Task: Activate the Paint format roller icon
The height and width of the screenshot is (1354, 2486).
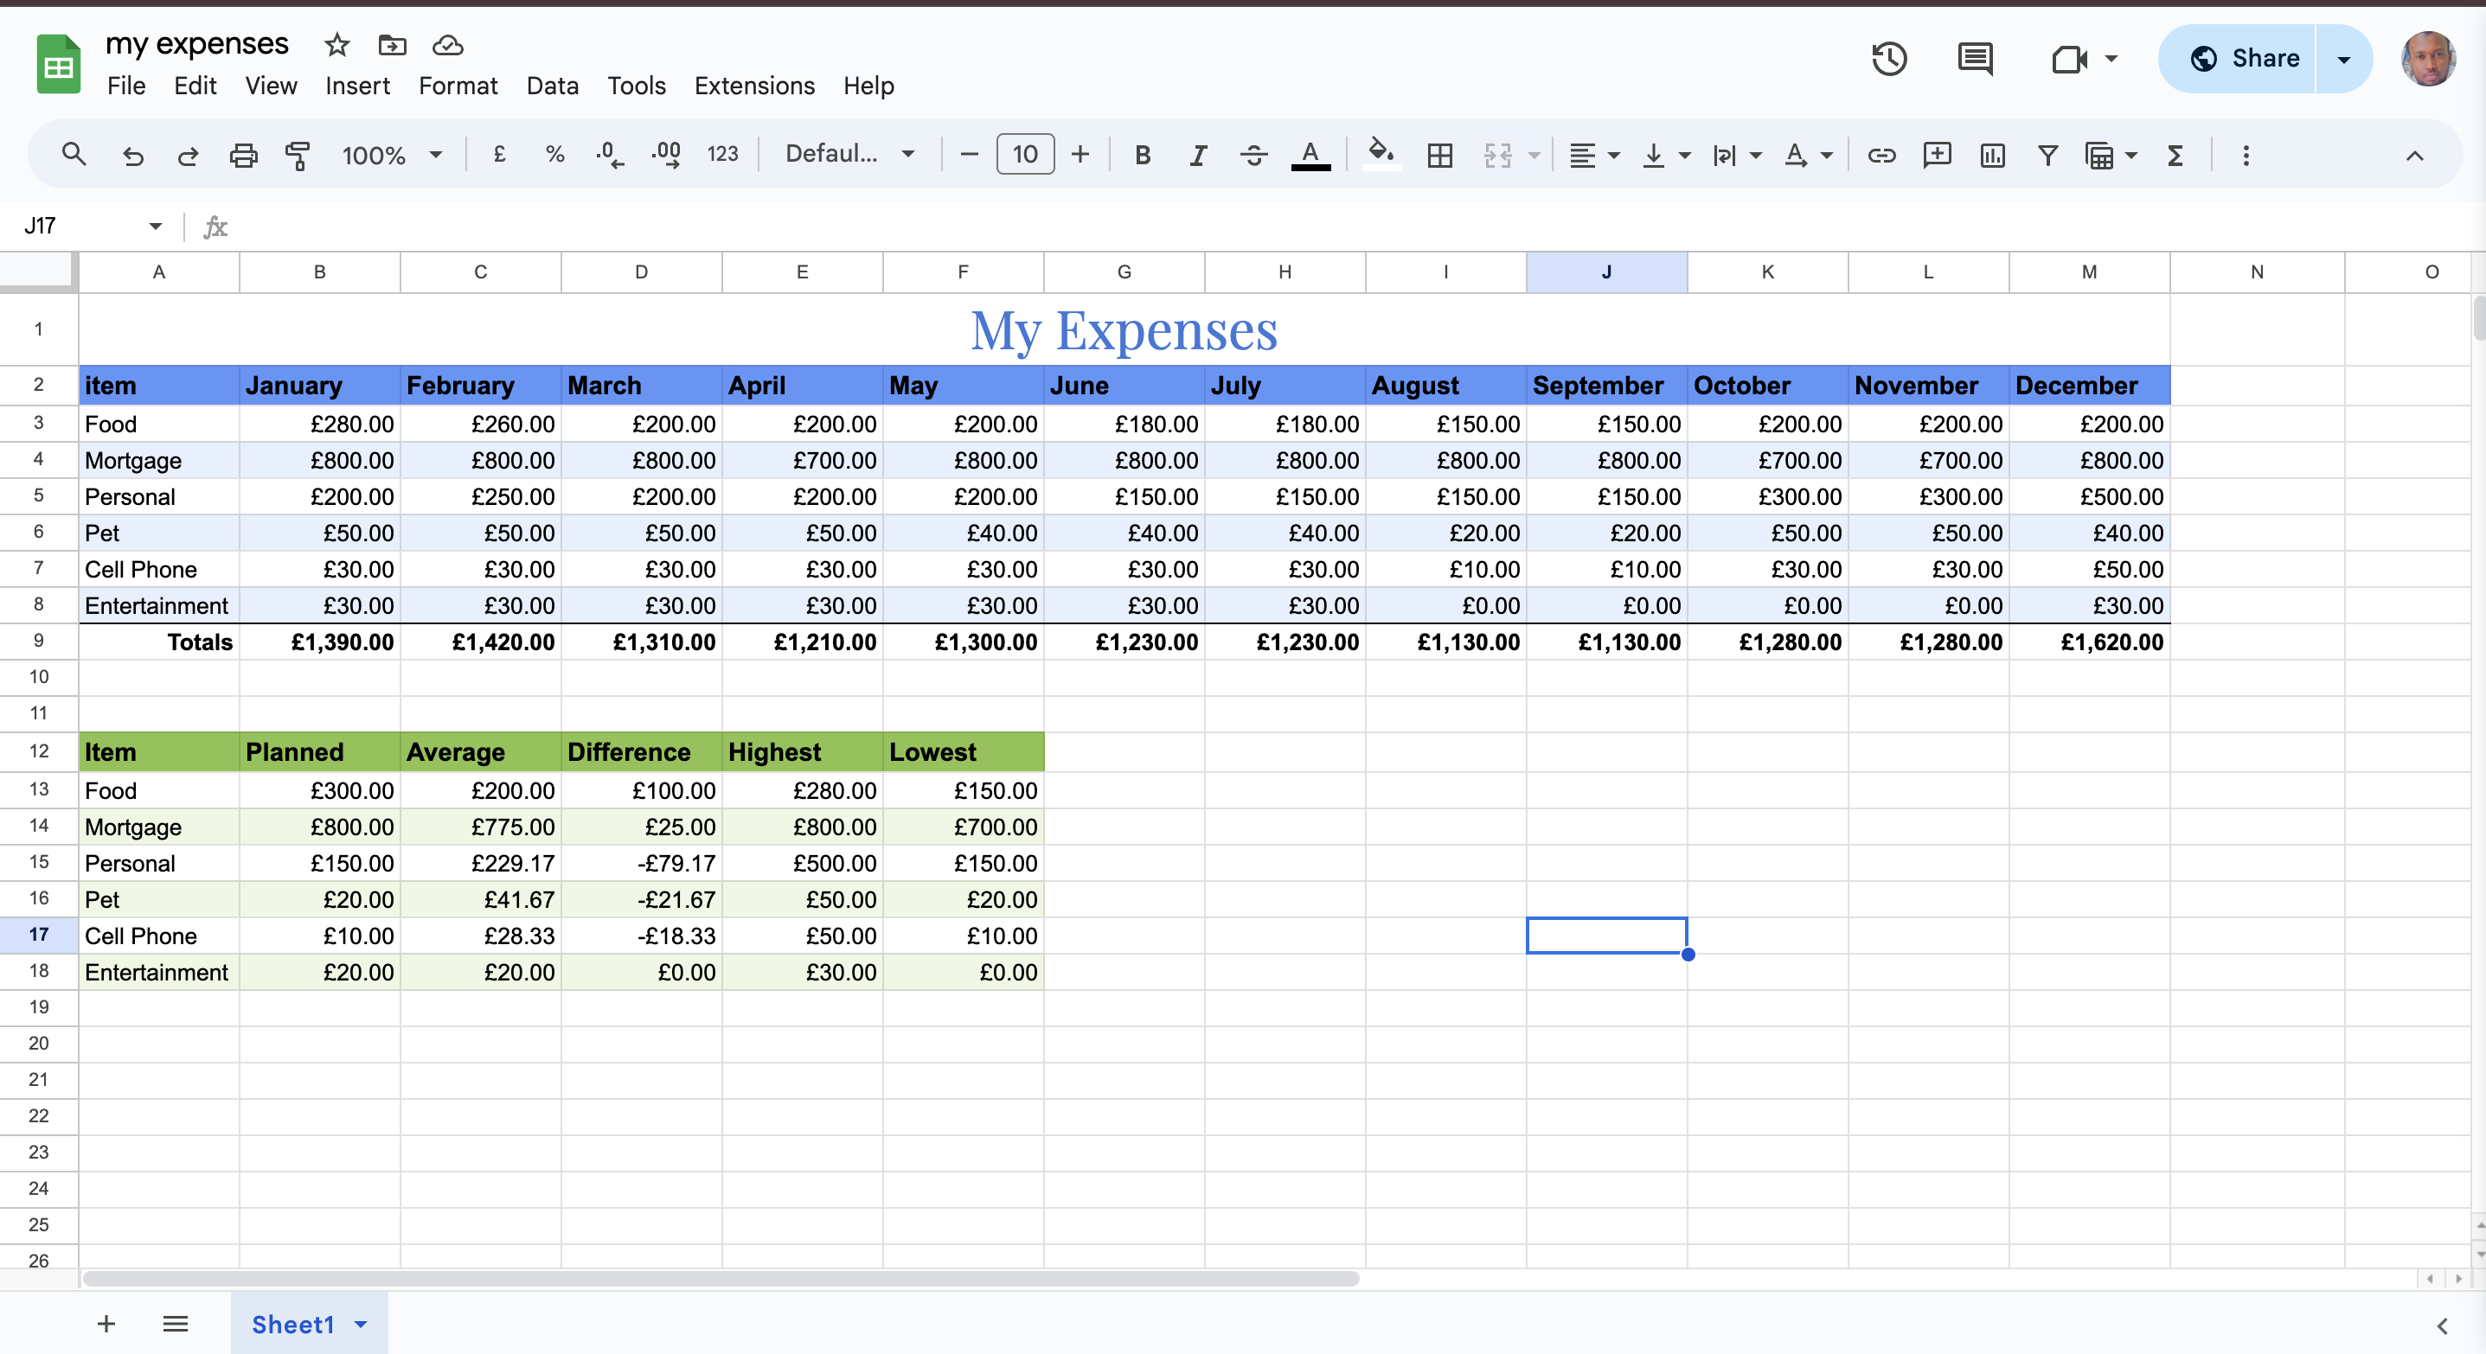Action: pyautogui.click(x=298, y=156)
